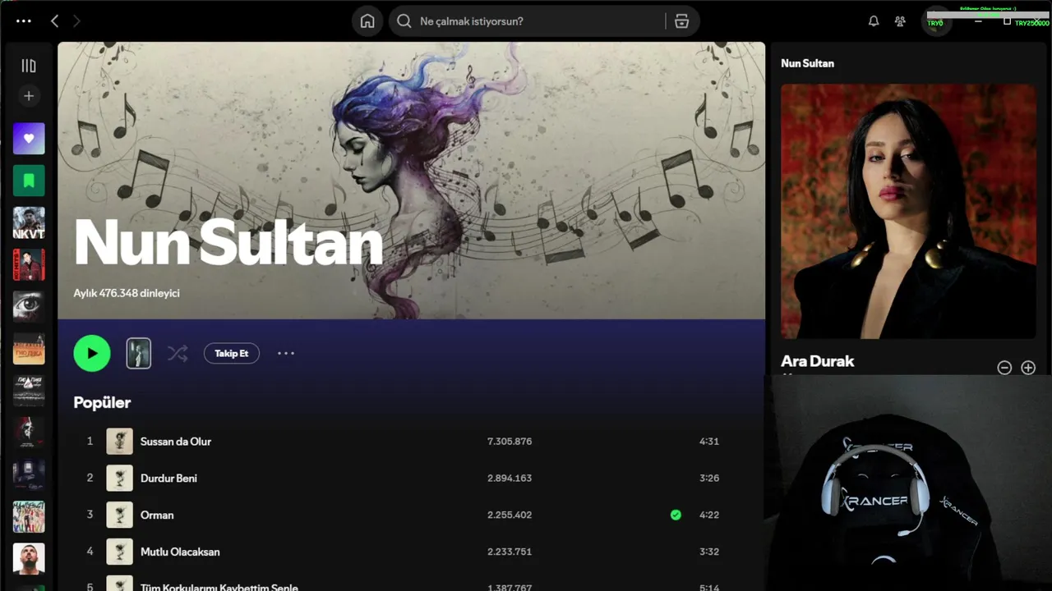Open the Browse icon in search bar
This screenshot has width=1052, height=591.
pos(681,21)
